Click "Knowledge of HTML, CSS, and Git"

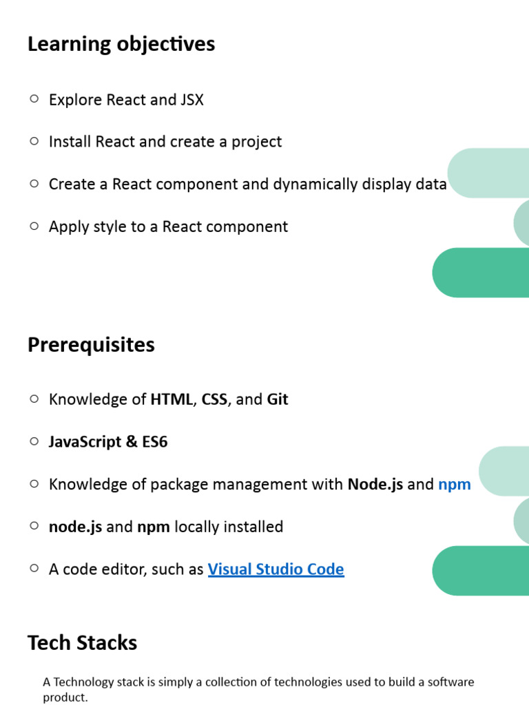pyautogui.click(x=168, y=399)
